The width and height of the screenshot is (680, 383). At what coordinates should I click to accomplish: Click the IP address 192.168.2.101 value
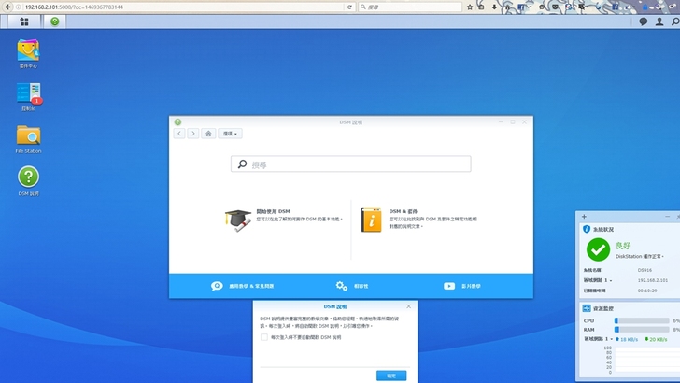tap(653, 280)
